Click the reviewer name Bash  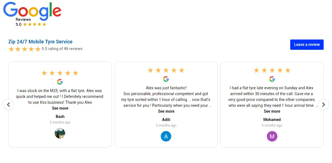[x=60, y=117]
